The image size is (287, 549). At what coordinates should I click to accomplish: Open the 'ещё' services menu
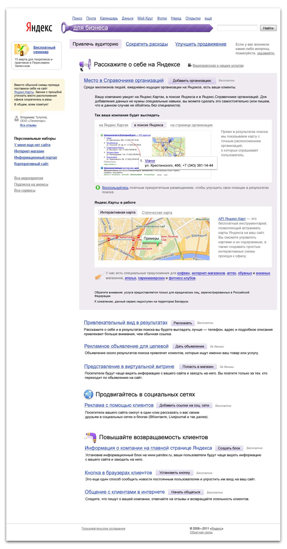pos(208,18)
